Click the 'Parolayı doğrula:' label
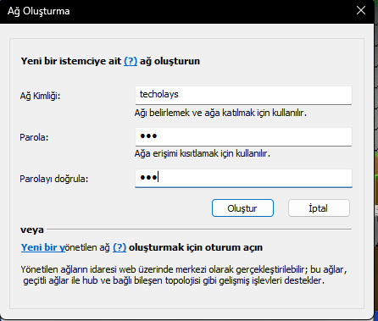 click(x=54, y=179)
